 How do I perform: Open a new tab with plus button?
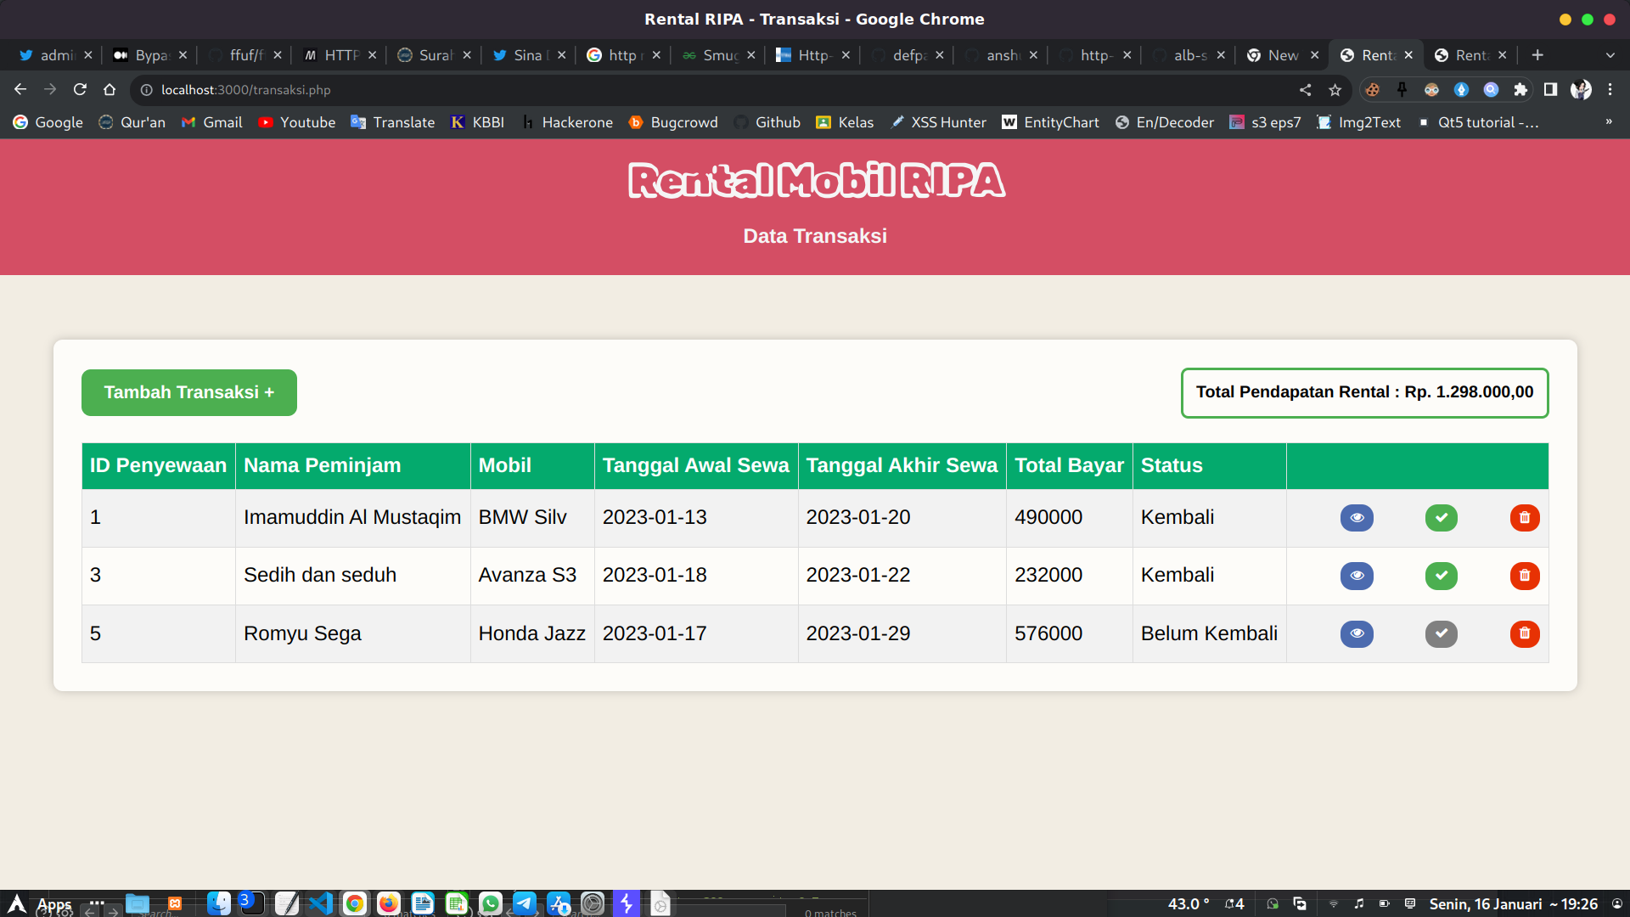tap(1537, 55)
